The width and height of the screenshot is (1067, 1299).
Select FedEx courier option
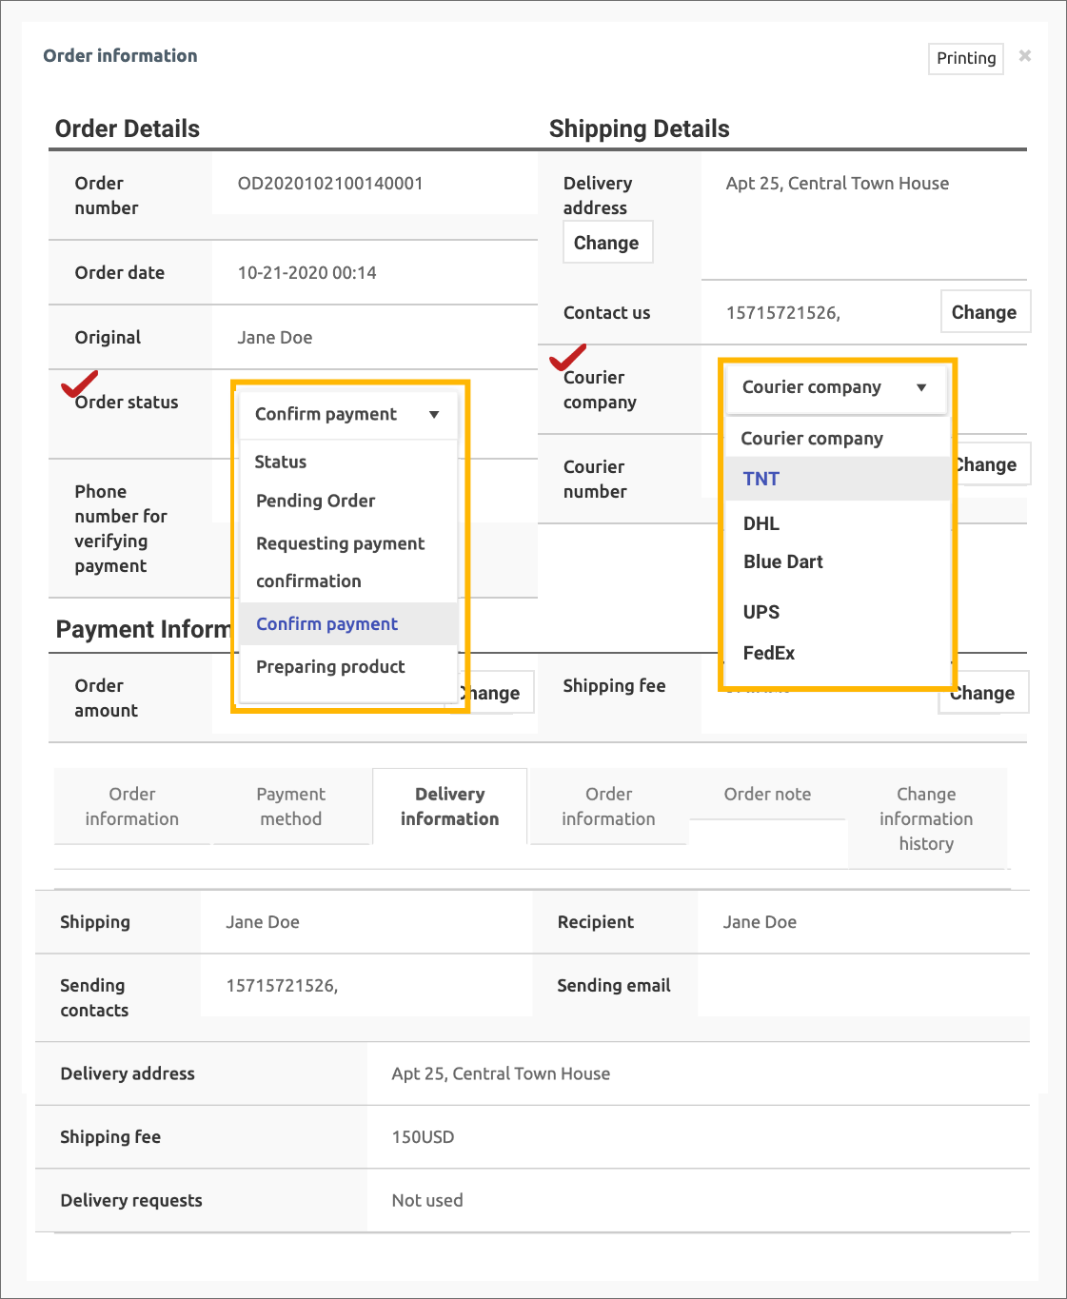coord(769,653)
